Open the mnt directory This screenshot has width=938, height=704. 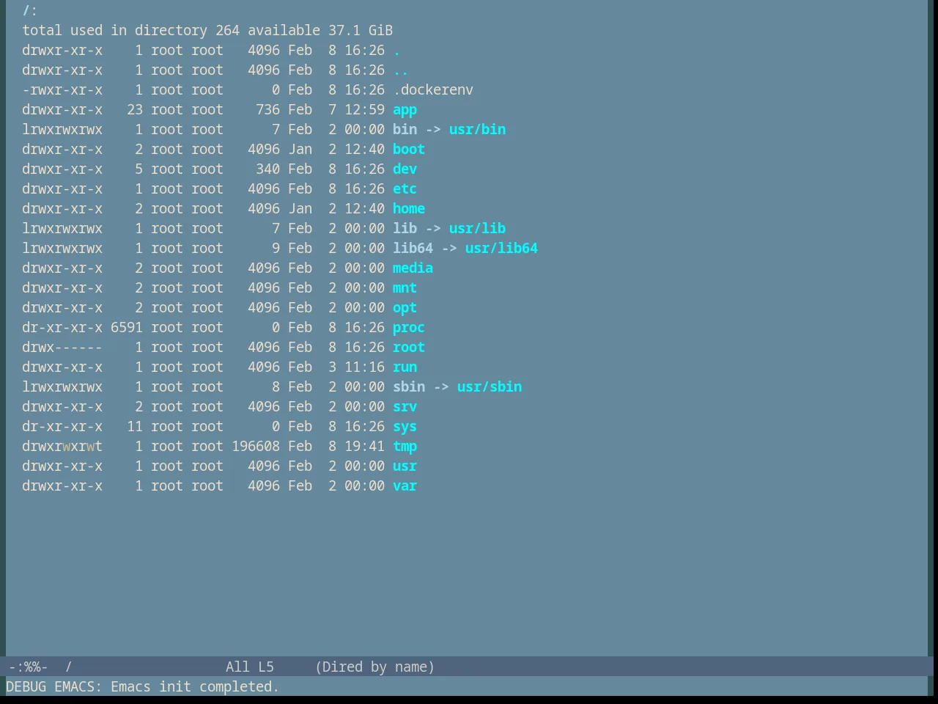tap(405, 288)
